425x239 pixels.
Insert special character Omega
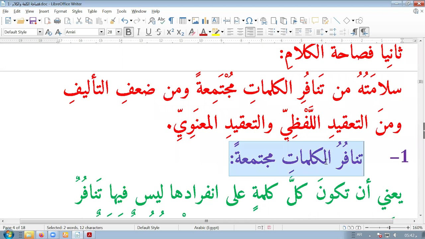click(249, 21)
